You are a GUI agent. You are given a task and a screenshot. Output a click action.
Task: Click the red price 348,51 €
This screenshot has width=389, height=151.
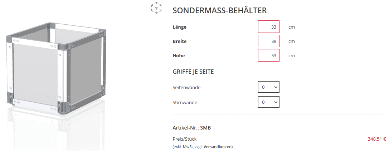click(x=376, y=139)
